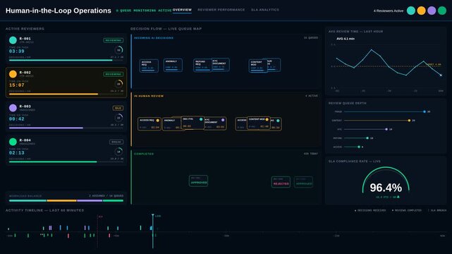
Task: Click the circular gauge on R-003 card
Action: (118, 118)
